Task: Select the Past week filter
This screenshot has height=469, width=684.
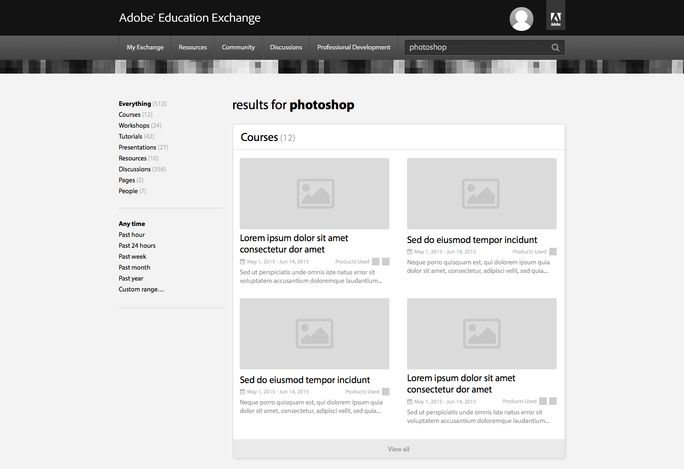Action: (x=133, y=256)
